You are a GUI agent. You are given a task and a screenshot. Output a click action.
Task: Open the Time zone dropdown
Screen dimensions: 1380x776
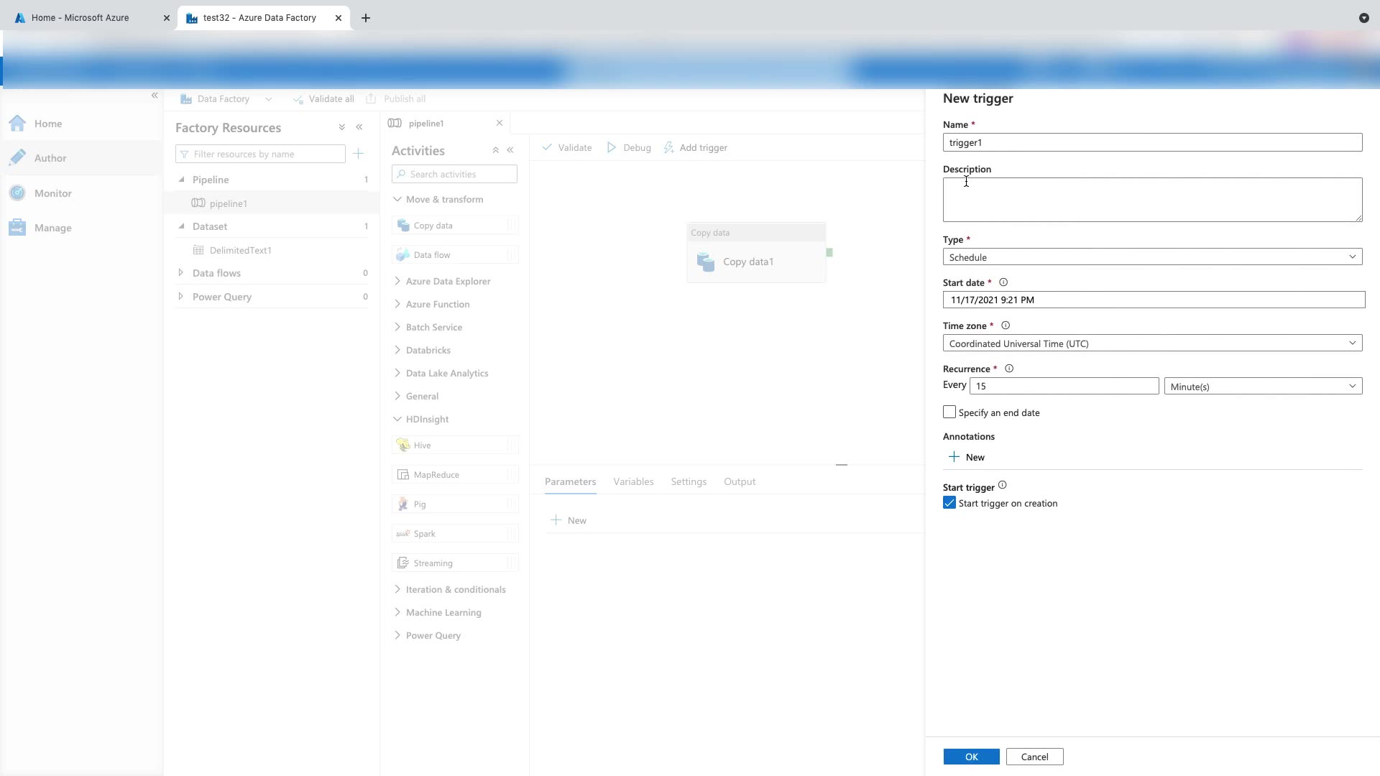click(x=1152, y=343)
